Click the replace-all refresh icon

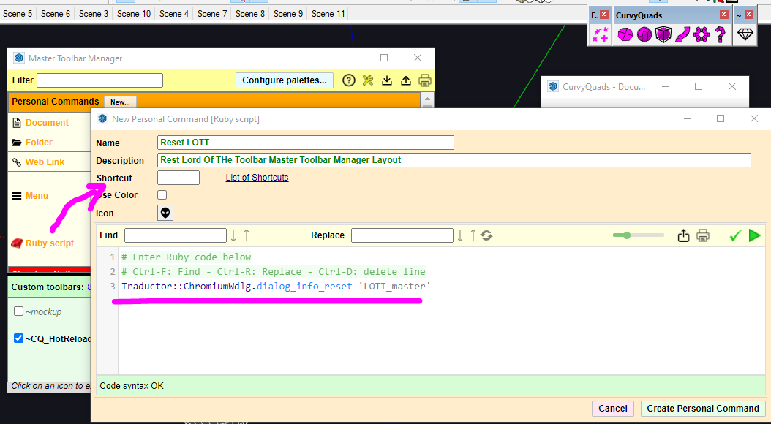tap(486, 235)
